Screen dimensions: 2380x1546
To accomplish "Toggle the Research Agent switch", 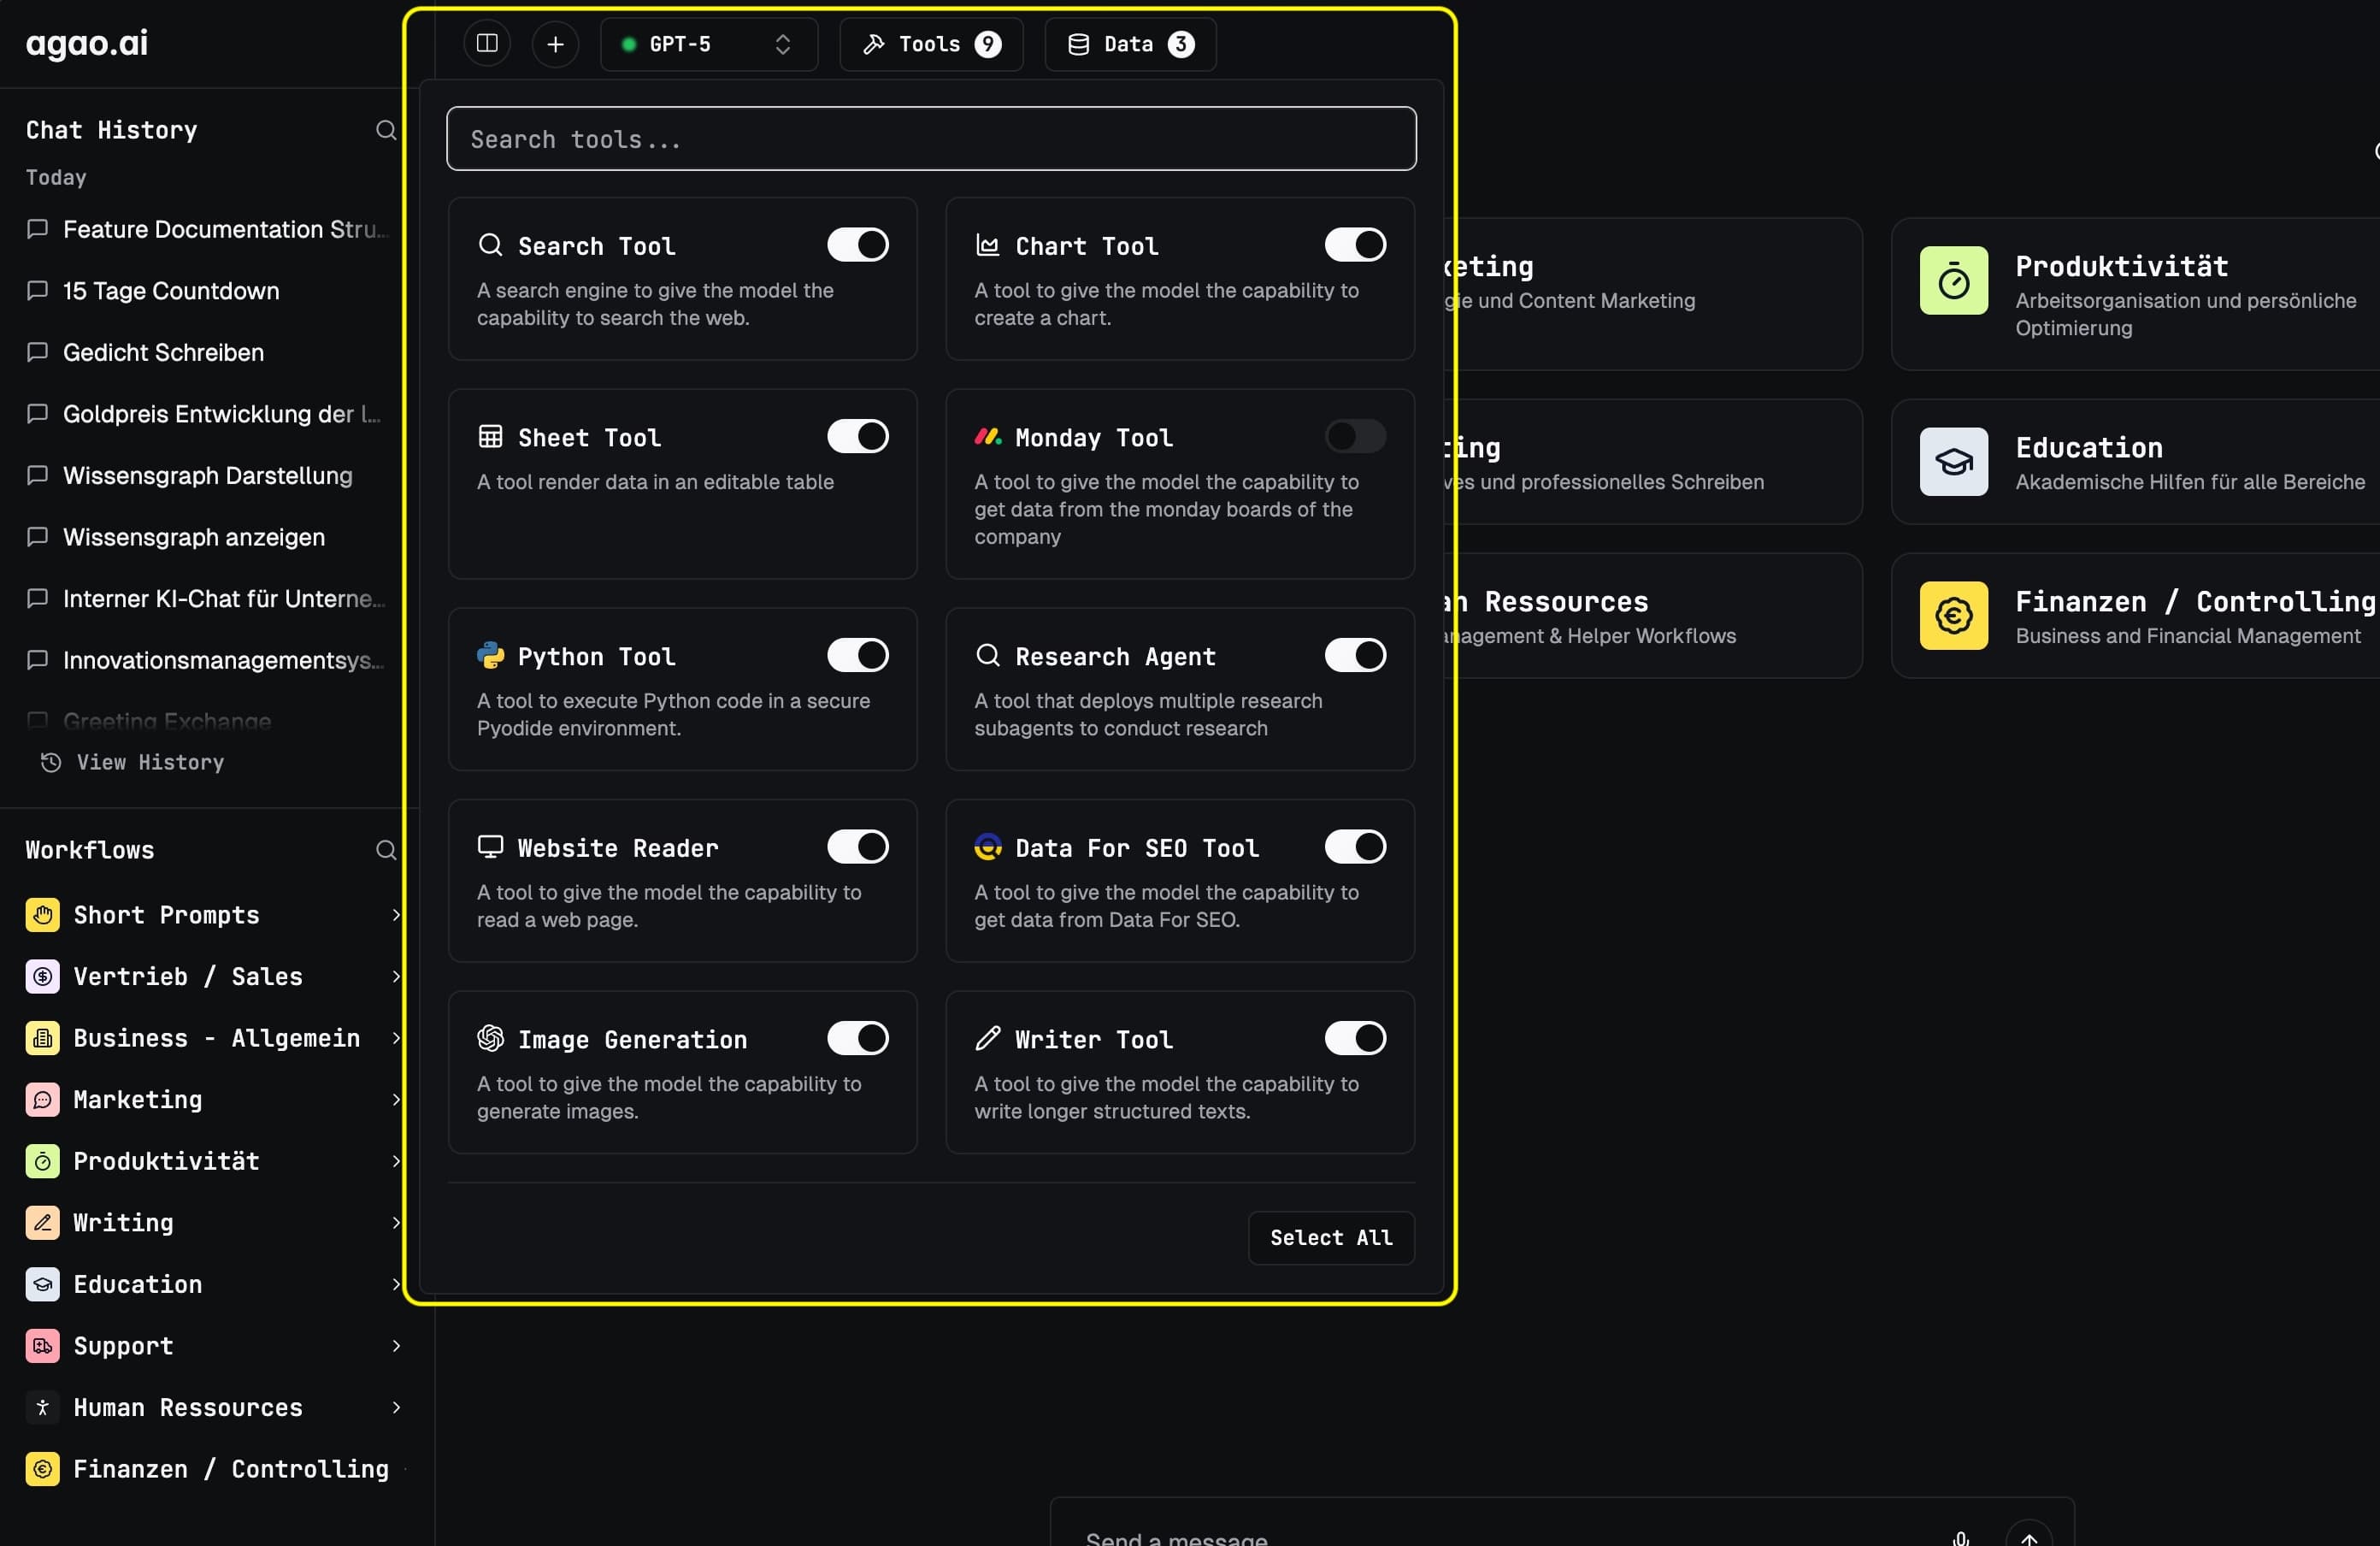I will point(1355,655).
